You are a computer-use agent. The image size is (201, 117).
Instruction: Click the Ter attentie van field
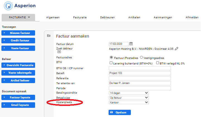[140, 83]
